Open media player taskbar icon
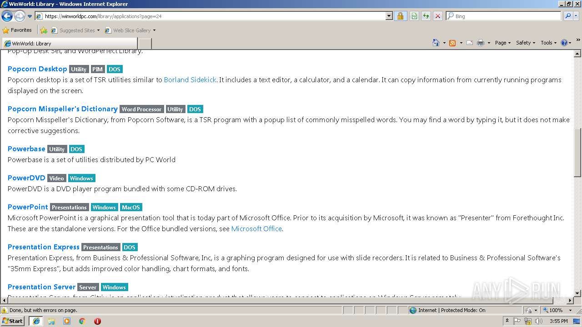582x327 pixels. click(x=67, y=321)
